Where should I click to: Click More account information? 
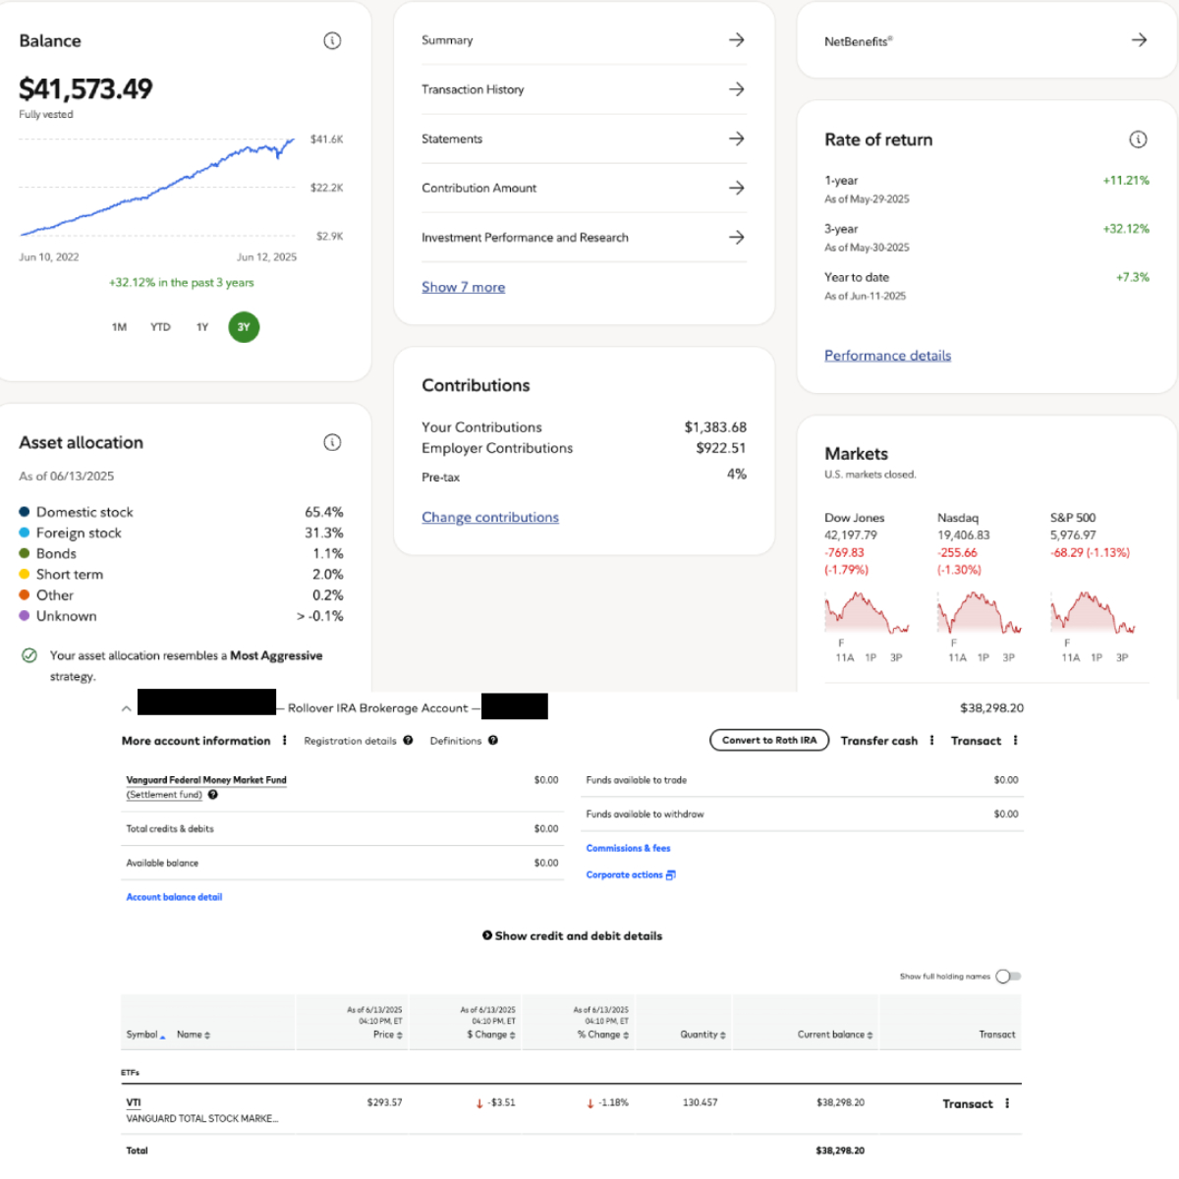point(196,741)
